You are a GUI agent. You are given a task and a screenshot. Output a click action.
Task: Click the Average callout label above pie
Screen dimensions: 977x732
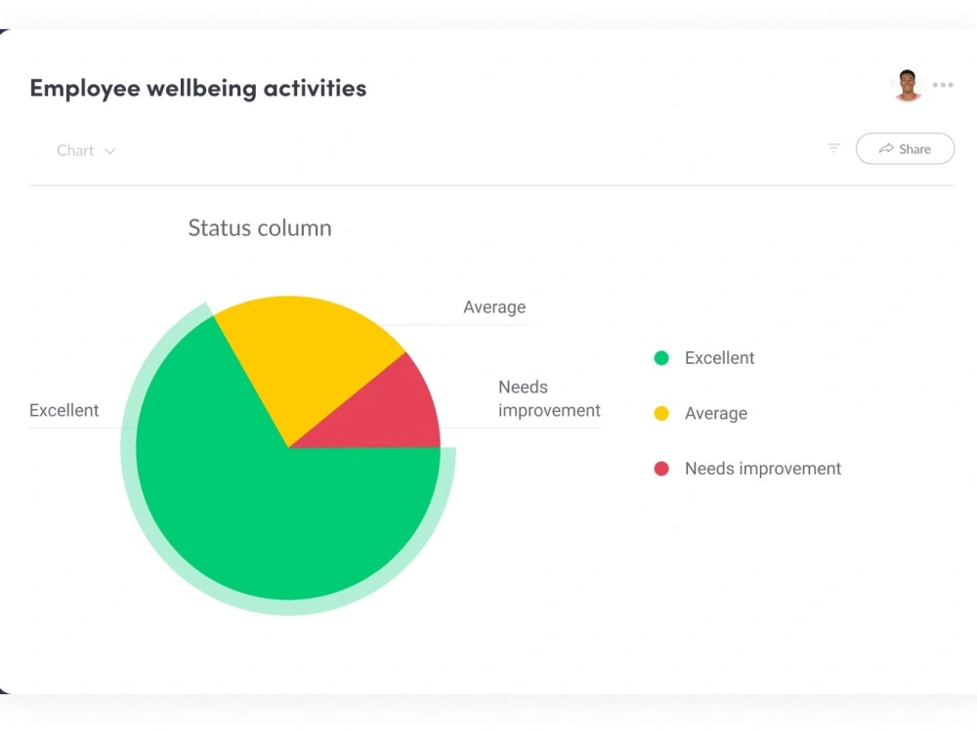[494, 306]
